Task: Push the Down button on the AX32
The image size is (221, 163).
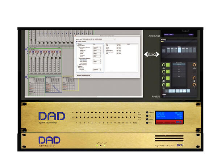Action: [x=147, y=119]
